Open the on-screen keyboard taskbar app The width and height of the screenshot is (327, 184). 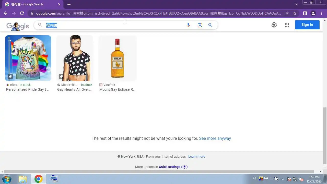(54, 179)
